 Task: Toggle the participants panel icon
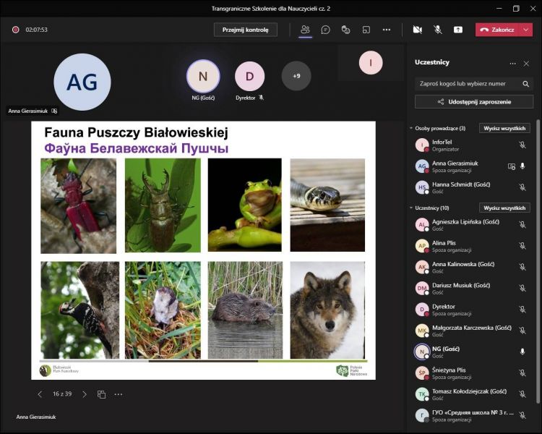pos(305,30)
